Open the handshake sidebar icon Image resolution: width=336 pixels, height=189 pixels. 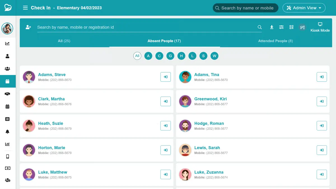click(x=8, y=94)
